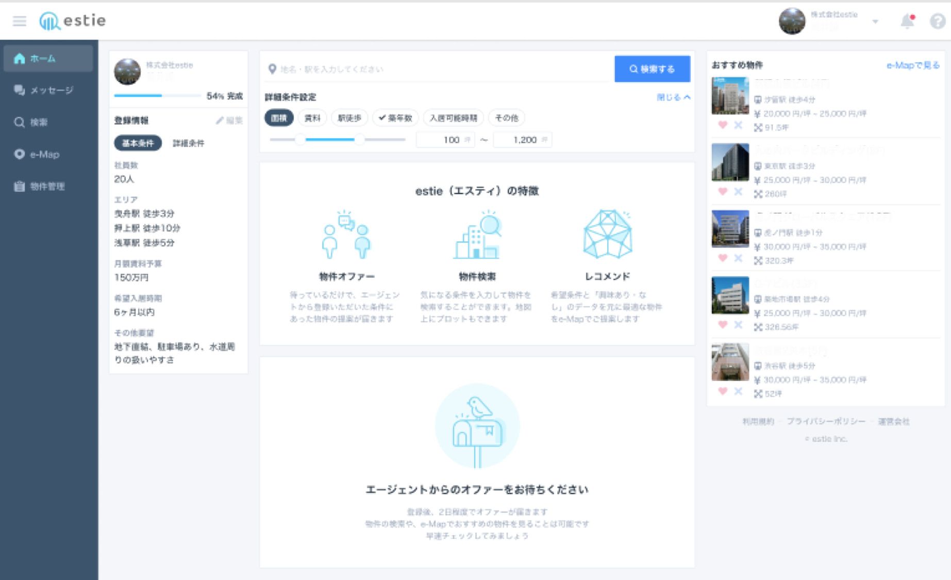Select the 賃料 filter chip

click(x=312, y=118)
